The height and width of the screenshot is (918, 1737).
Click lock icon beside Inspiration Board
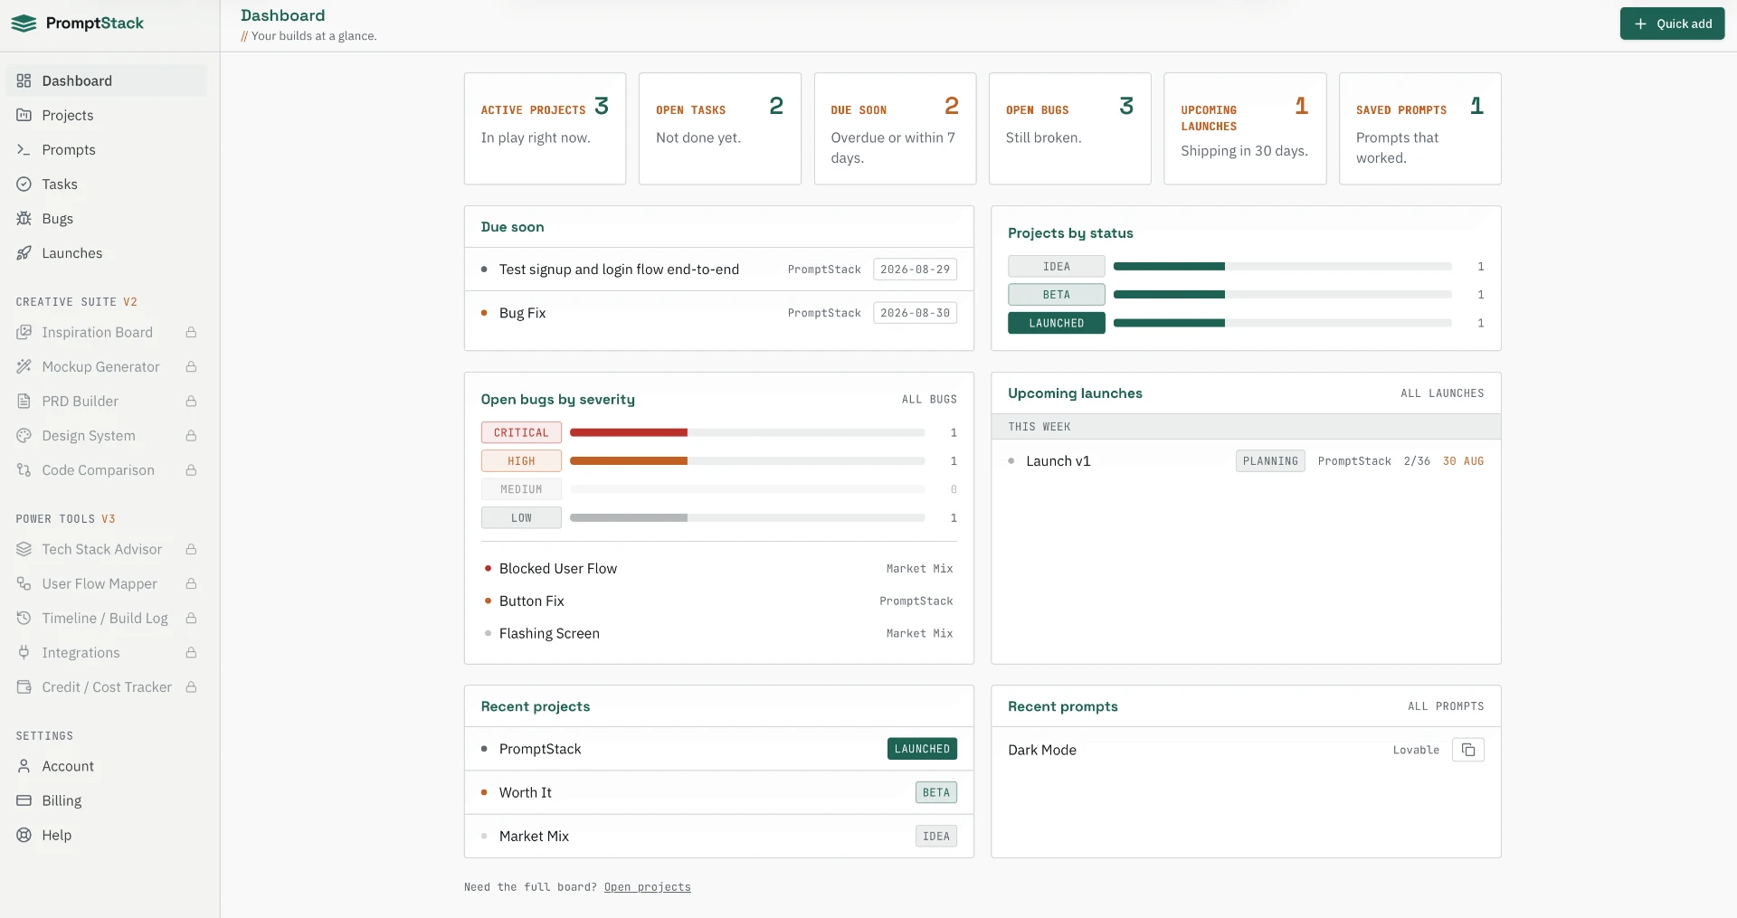(x=191, y=332)
